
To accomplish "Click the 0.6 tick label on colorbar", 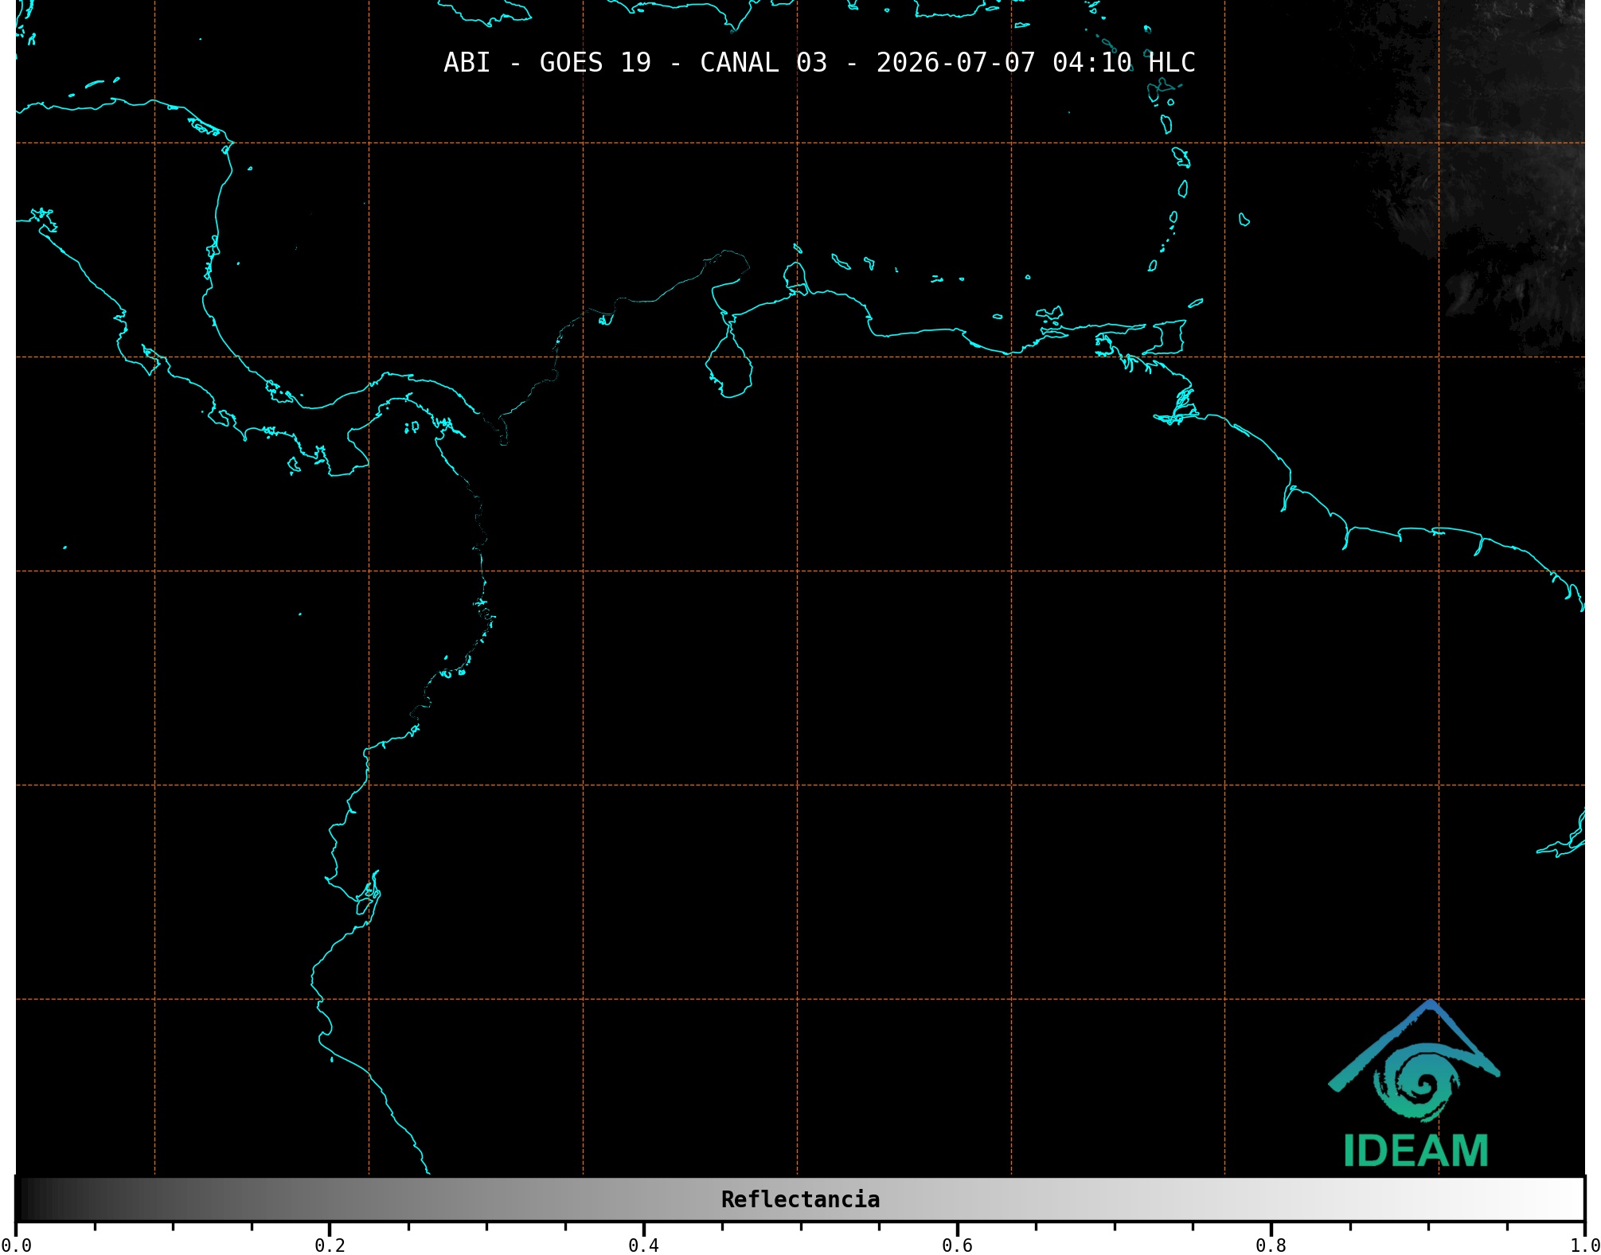I will [x=957, y=1245].
